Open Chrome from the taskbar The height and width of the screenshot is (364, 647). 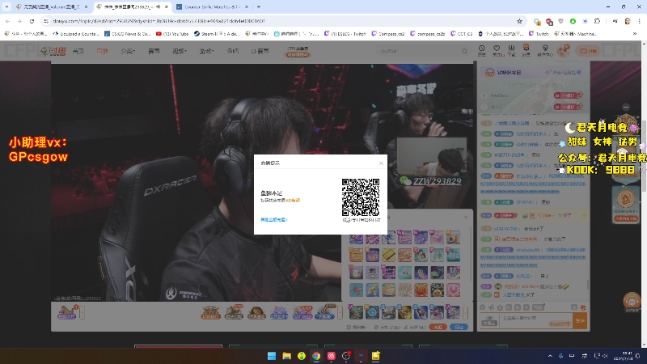[x=316, y=356]
